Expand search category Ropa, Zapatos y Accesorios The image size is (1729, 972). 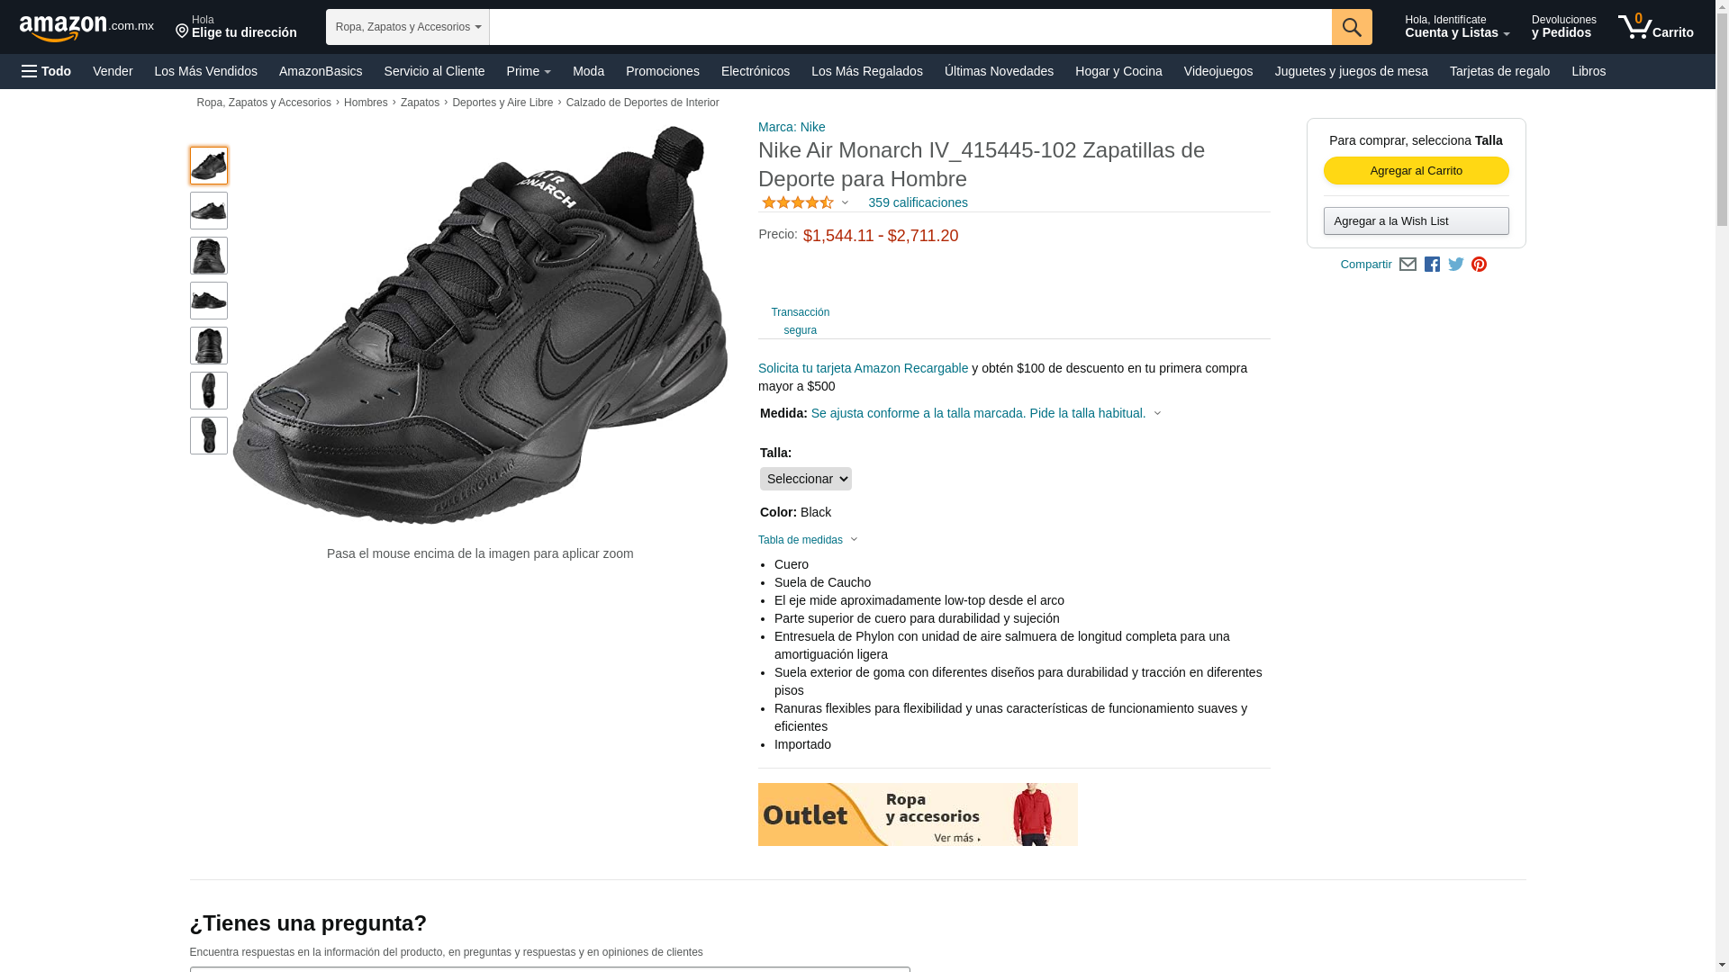(x=408, y=27)
